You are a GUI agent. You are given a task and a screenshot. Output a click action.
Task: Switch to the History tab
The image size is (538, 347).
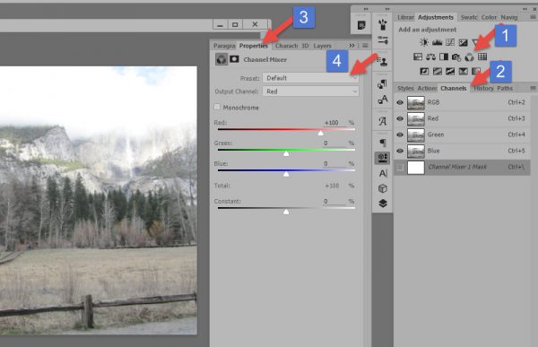(483, 88)
